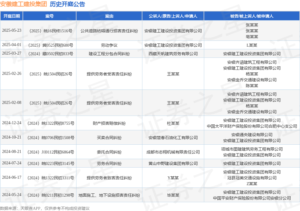The height and width of the screenshot is (211, 300).
Task: Click the date 2025-05-23
Action: [x=12, y=31]
